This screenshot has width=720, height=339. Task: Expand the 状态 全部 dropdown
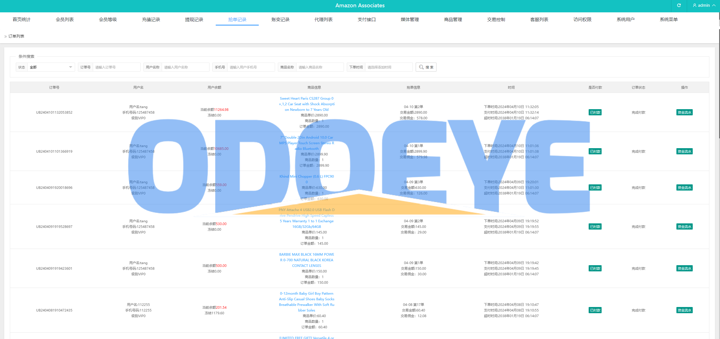tap(51, 67)
